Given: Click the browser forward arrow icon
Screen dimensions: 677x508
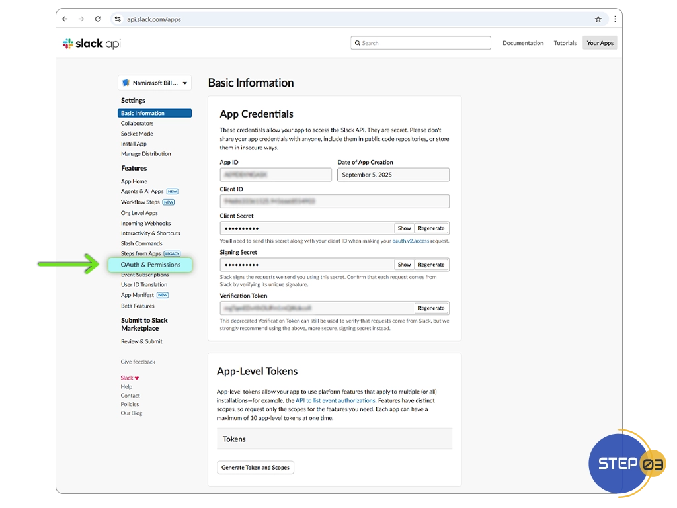Looking at the screenshot, I should pos(81,19).
